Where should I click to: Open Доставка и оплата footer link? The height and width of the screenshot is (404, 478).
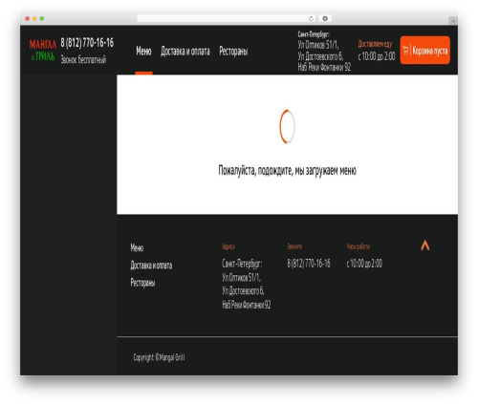tap(151, 266)
